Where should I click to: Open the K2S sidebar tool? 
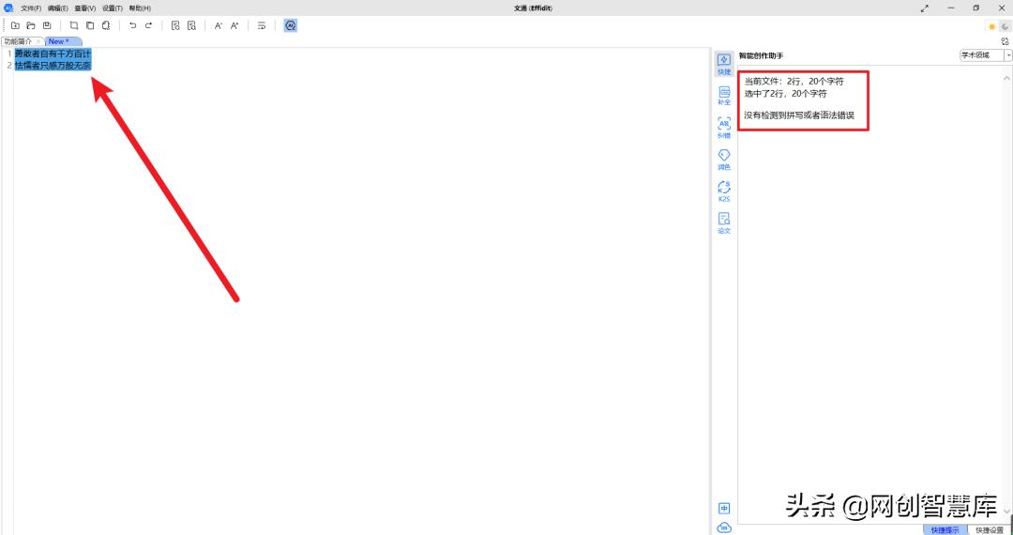click(x=724, y=191)
